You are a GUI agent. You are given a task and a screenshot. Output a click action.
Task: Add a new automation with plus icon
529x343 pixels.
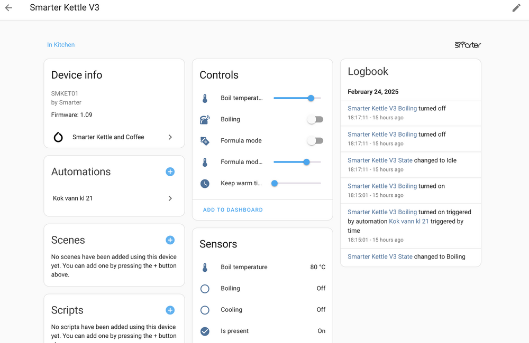tap(170, 171)
